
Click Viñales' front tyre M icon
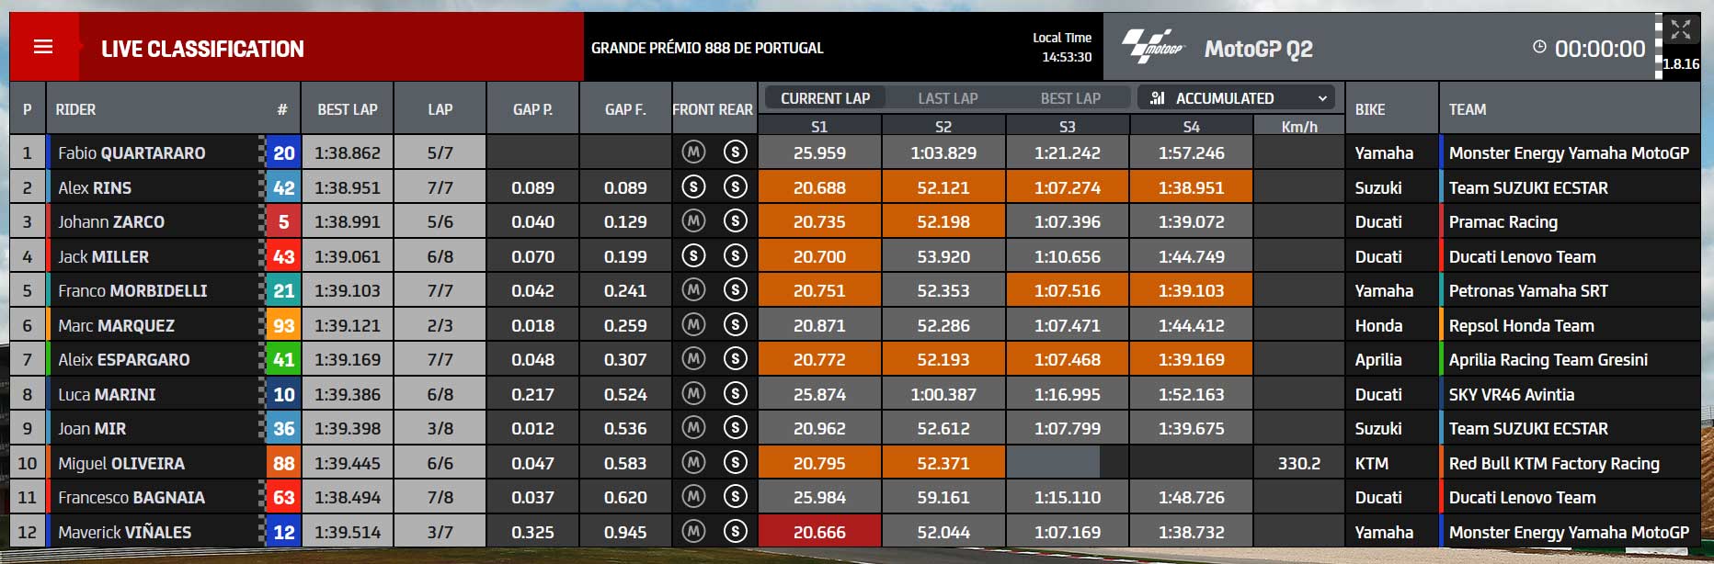click(x=693, y=532)
